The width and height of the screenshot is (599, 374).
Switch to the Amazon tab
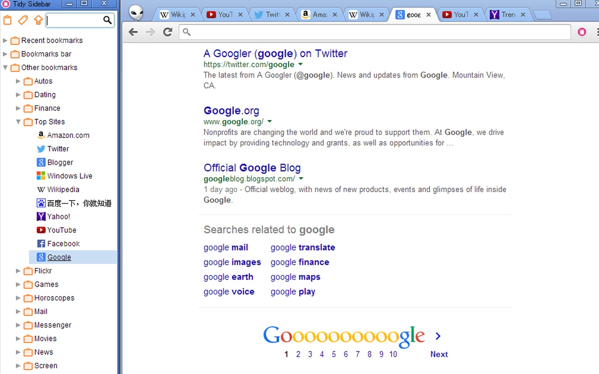click(320, 14)
